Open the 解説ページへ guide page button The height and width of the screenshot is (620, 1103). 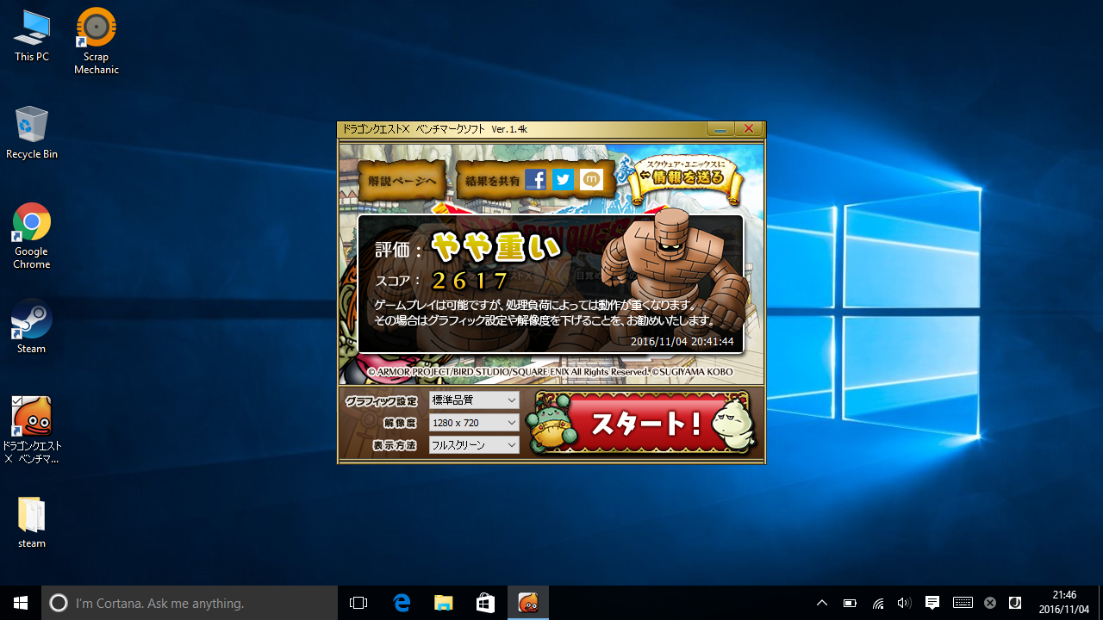pyautogui.click(x=402, y=181)
